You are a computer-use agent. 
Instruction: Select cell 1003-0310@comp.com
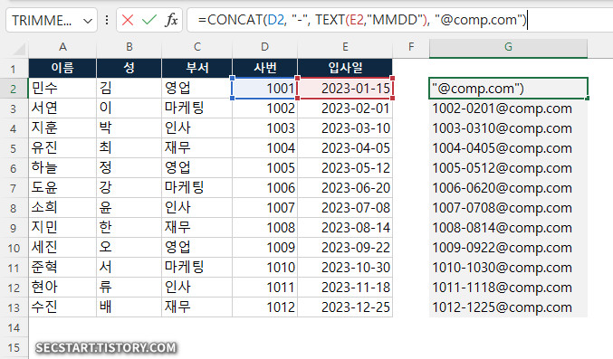(508, 128)
